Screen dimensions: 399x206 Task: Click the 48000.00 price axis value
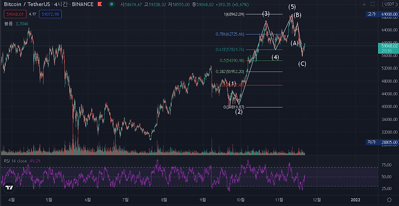[389, 81]
